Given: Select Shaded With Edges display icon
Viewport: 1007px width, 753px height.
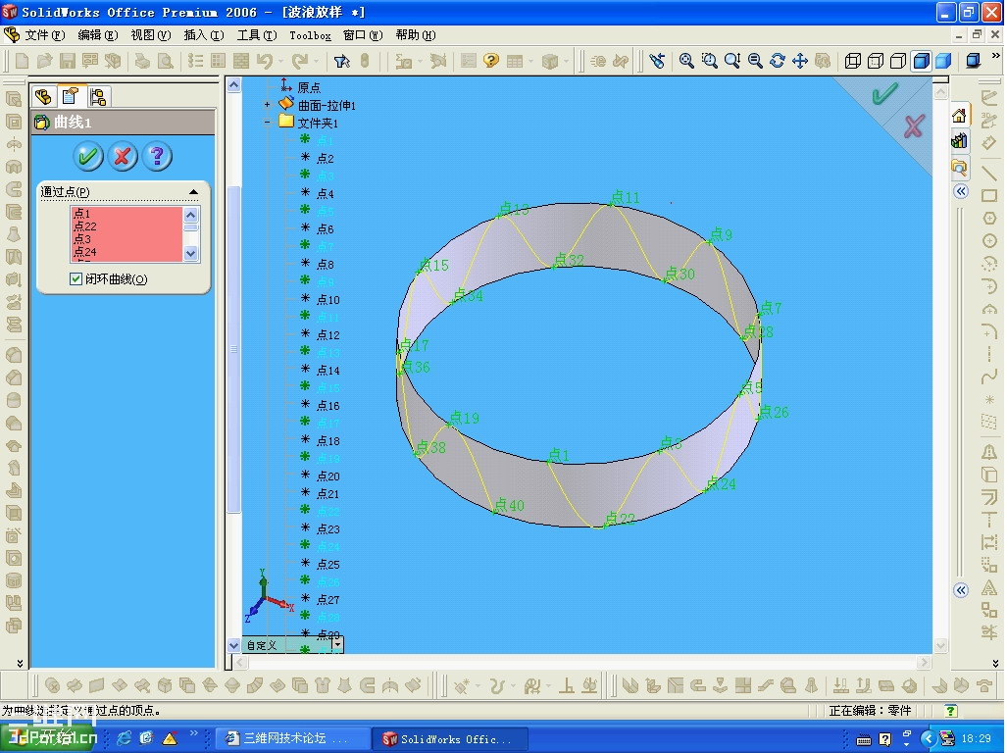Looking at the screenshot, I should point(921,61).
